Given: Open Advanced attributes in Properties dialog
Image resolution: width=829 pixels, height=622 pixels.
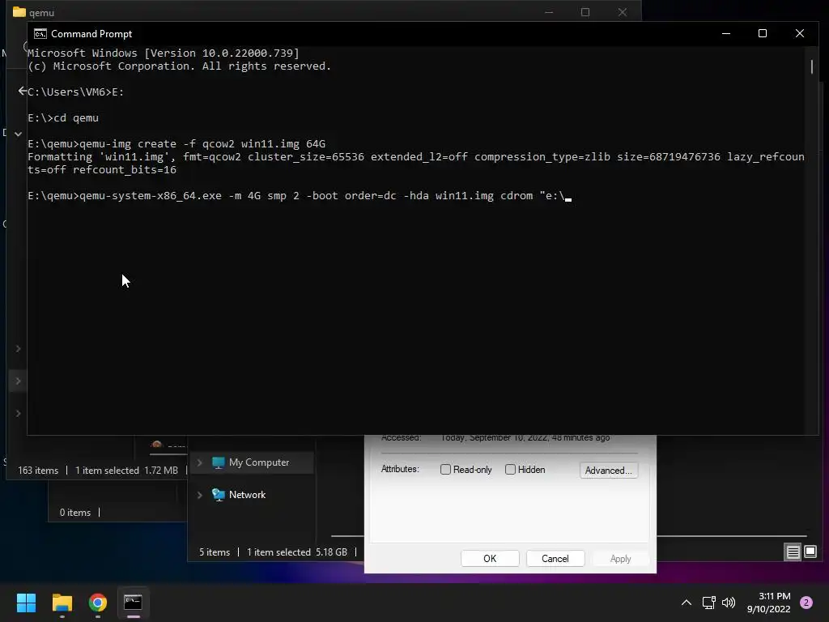Looking at the screenshot, I should point(609,471).
